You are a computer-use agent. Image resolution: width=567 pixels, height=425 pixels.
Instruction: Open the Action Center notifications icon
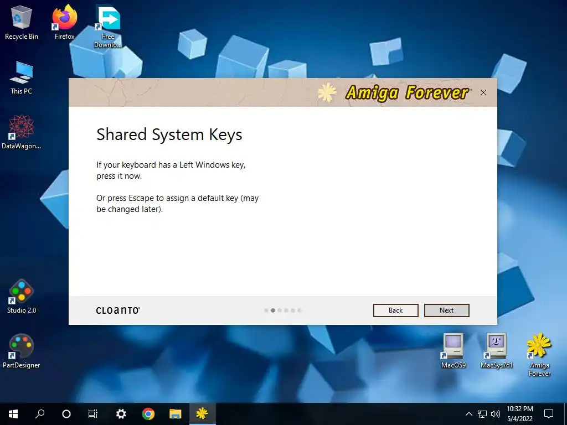tap(549, 414)
